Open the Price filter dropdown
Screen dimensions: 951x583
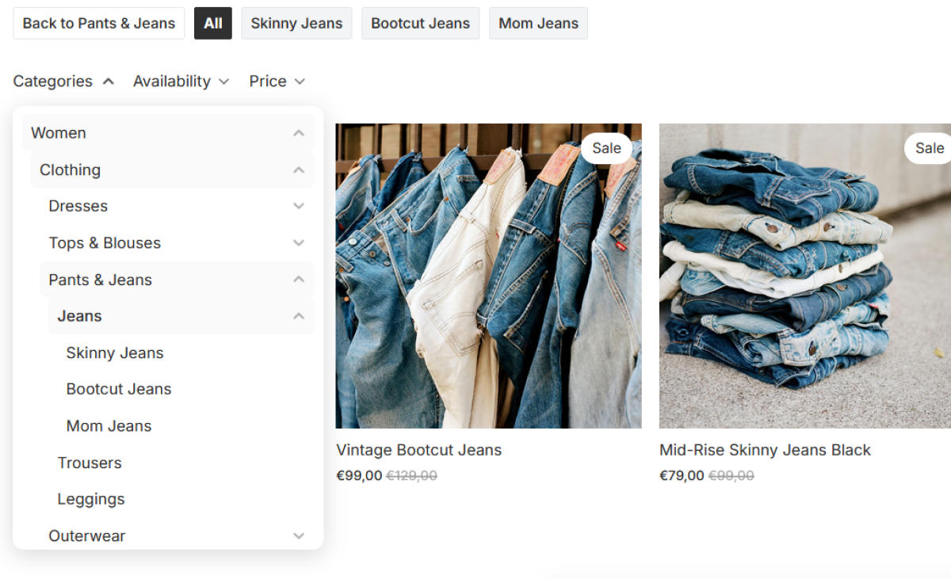277,81
